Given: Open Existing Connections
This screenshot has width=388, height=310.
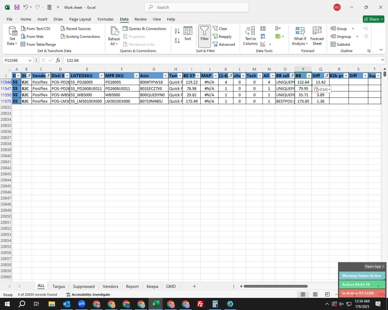Looking at the screenshot, I should point(80,36).
